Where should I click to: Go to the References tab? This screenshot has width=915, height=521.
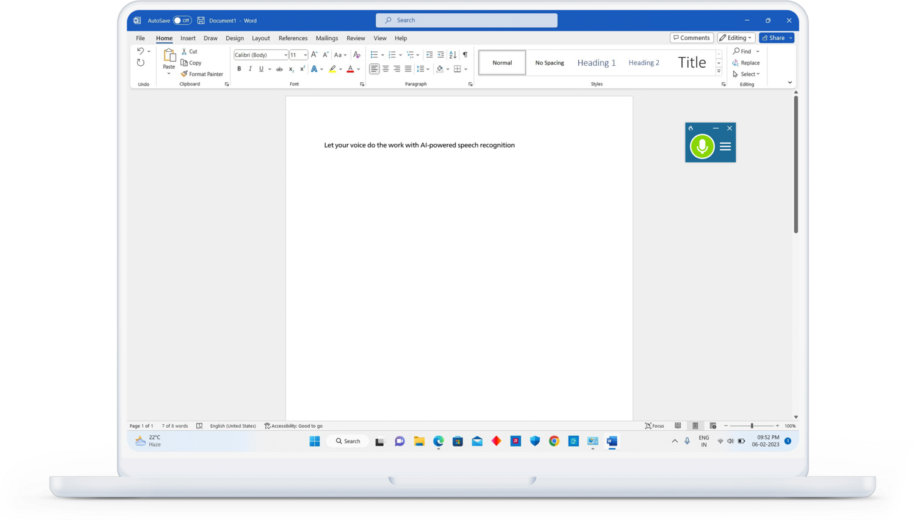(293, 38)
